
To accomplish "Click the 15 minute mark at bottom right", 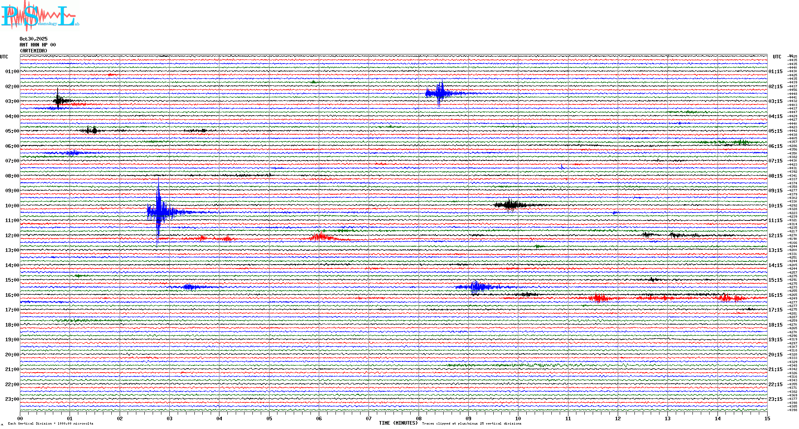I will 767,419.
